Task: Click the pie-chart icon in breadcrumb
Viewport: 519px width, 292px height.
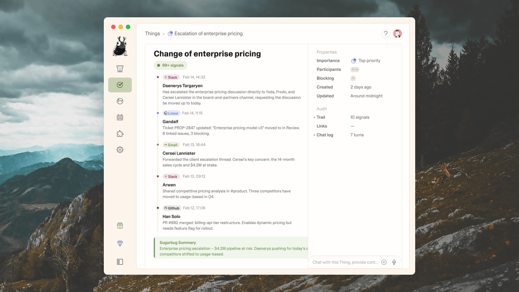Action: [x=170, y=34]
